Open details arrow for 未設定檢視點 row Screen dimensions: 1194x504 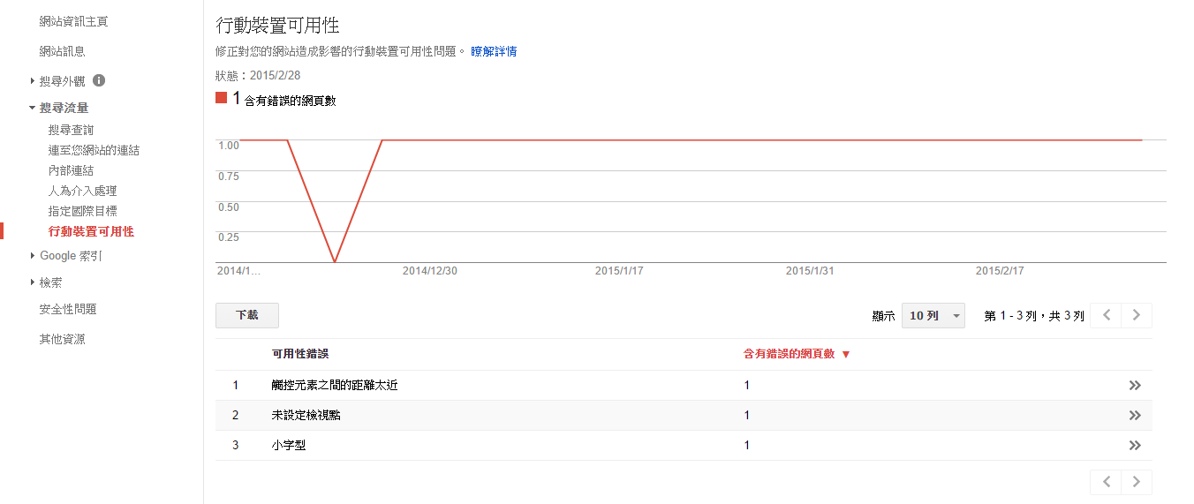click(1135, 416)
